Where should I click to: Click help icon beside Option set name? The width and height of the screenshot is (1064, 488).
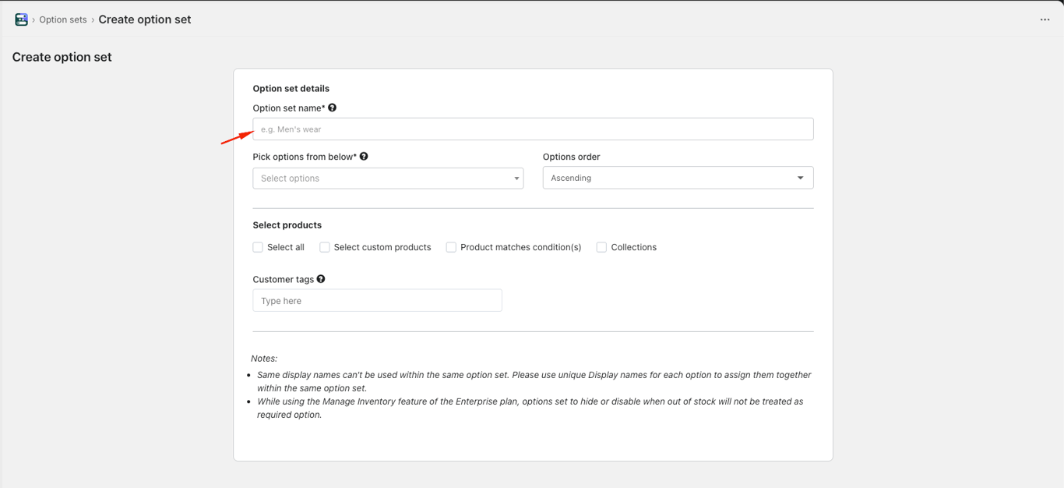333,108
